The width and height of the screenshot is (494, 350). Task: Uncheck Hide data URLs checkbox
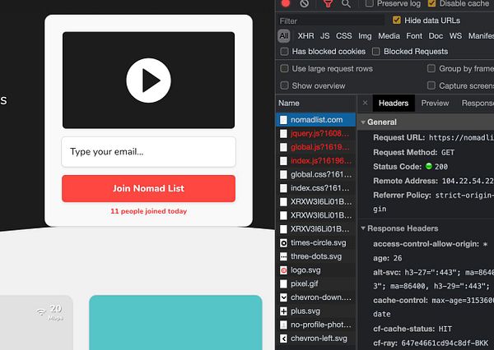pos(397,21)
